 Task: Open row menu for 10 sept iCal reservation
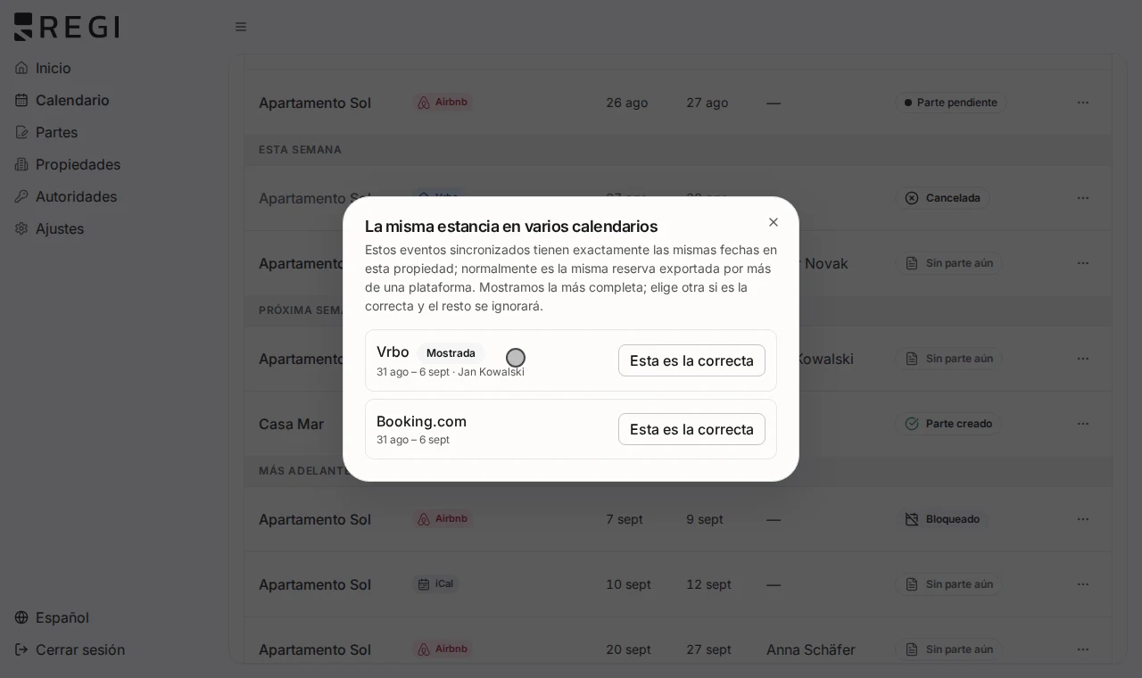[1083, 584]
